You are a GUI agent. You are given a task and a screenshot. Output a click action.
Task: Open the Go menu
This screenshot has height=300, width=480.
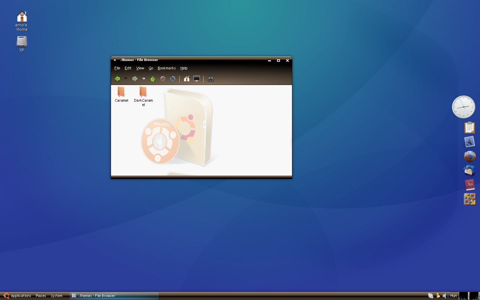click(151, 68)
